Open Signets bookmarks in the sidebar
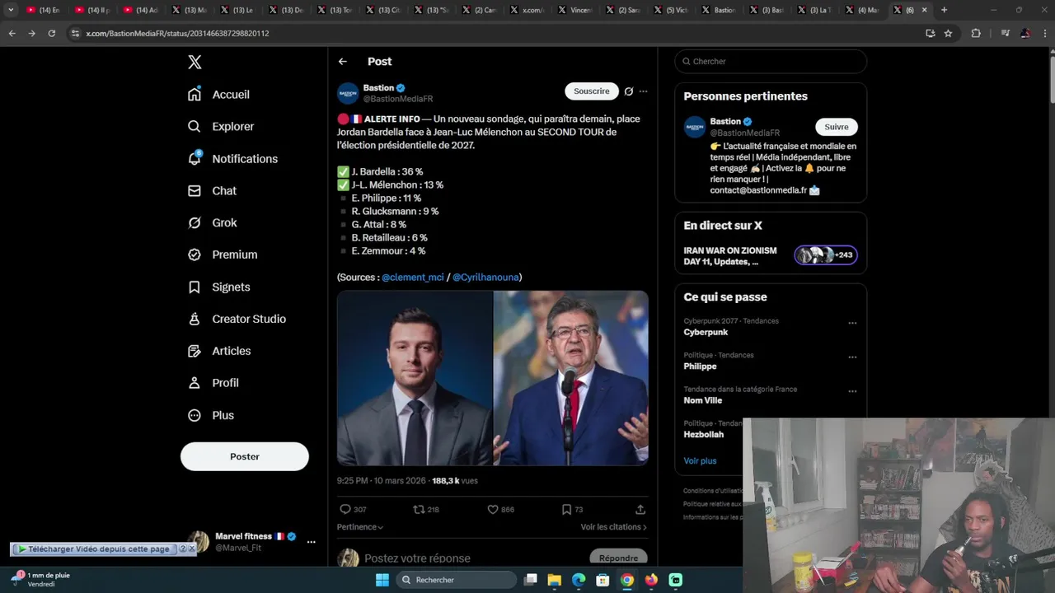The width and height of the screenshot is (1055, 593). tap(218, 287)
